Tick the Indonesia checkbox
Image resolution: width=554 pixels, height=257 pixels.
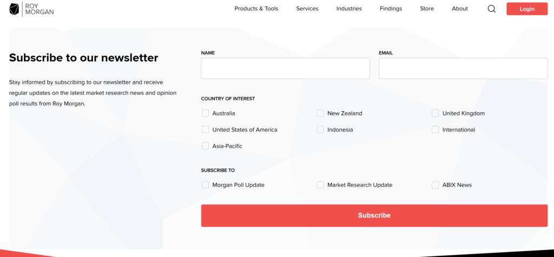coord(320,130)
